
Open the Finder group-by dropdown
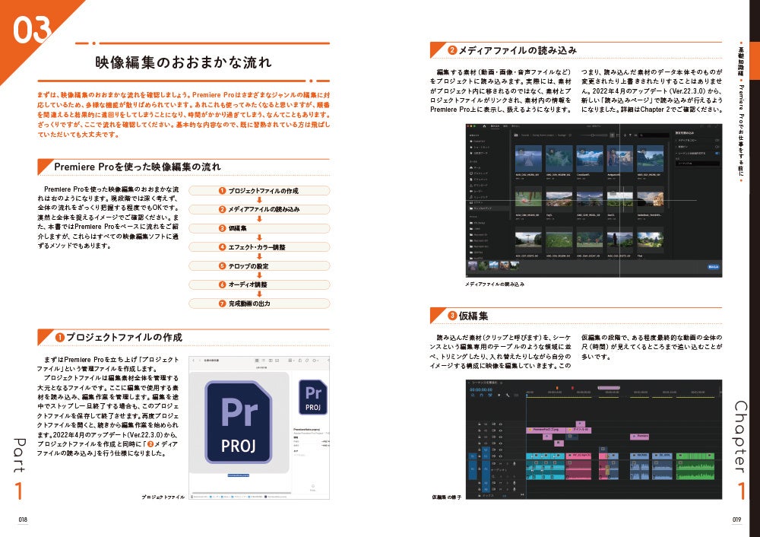click(291, 361)
